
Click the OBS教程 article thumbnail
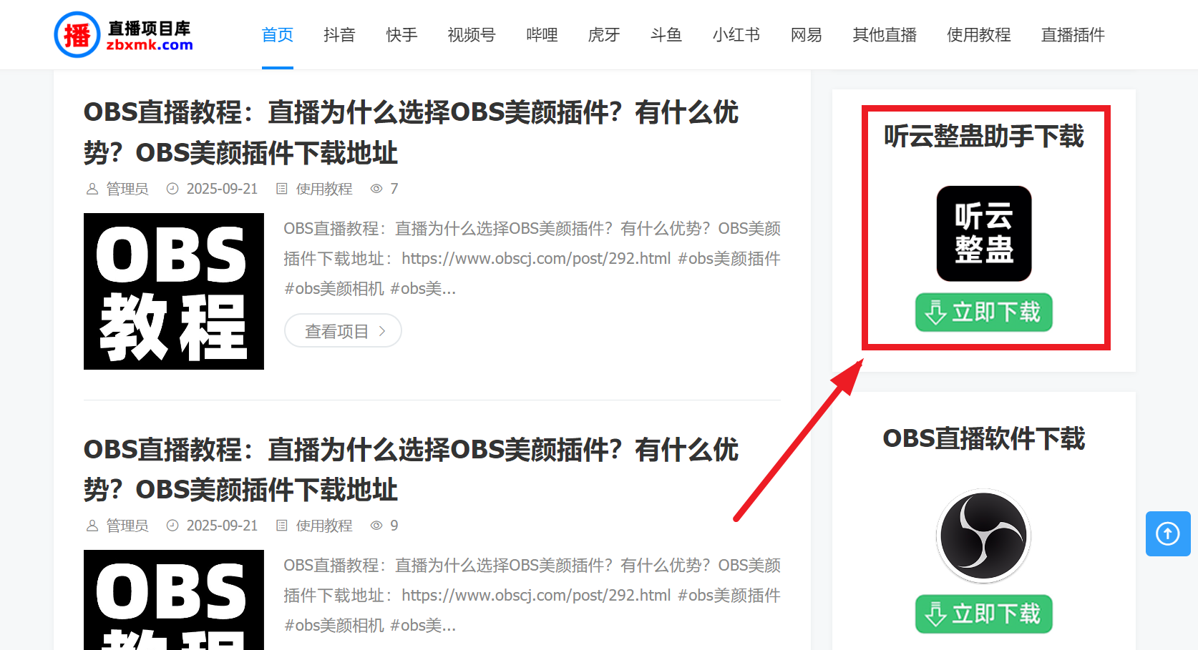tap(173, 291)
